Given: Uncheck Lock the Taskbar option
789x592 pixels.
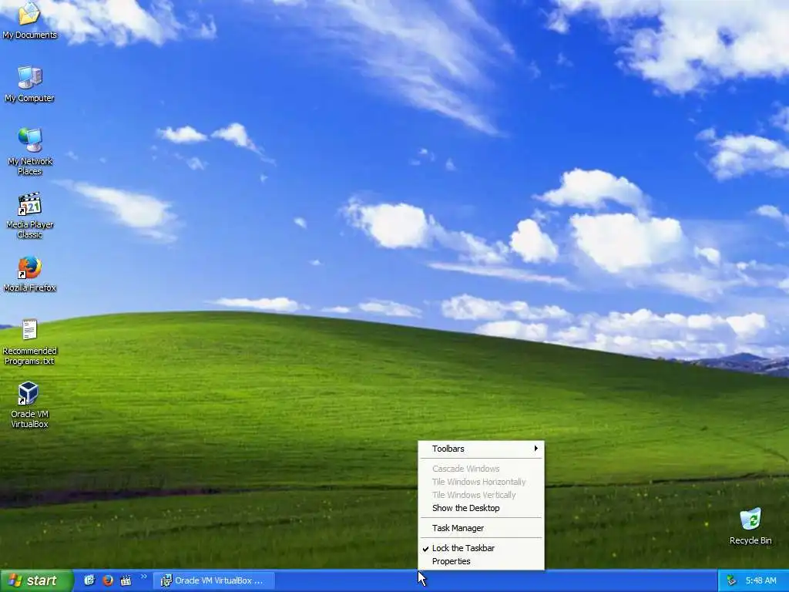Looking at the screenshot, I should (481, 548).
